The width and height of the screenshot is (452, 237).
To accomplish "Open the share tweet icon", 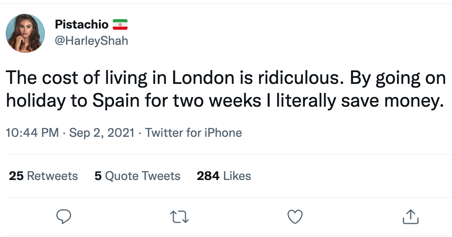I will click(x=410, y=216).
